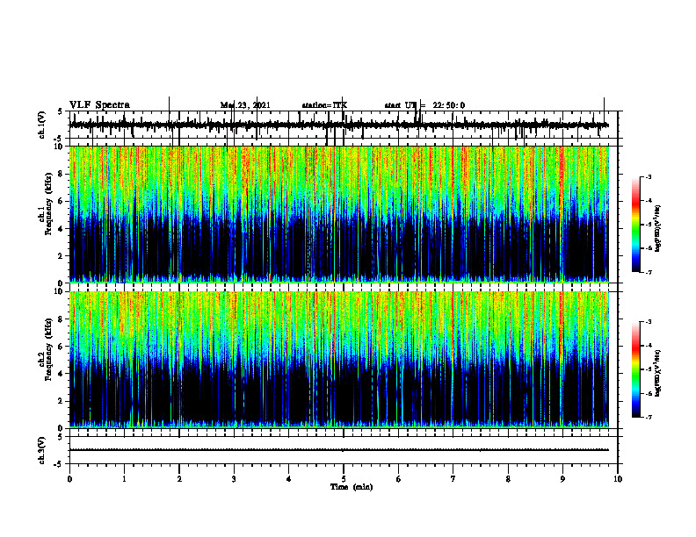The width and height of the screenshot is (696, 537).
Task: Click the "-7" tick on ch.2 colorbar
Action: [x=648, y=417]
